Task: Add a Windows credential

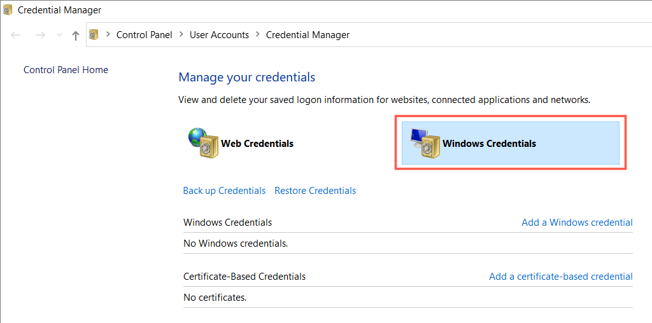Action: click(577, 223)
